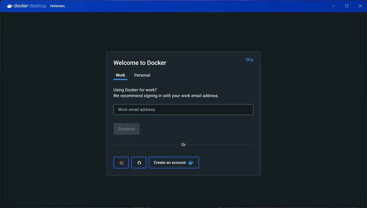
Task: Click the Skip link
Action: click(250, 59)
